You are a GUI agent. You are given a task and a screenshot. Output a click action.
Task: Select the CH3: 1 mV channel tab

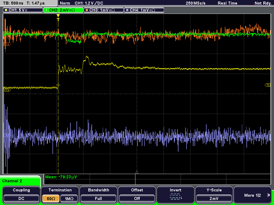[x=104, y=10]
